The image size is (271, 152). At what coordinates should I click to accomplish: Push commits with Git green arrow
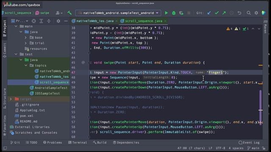click(x=224, y=13)
